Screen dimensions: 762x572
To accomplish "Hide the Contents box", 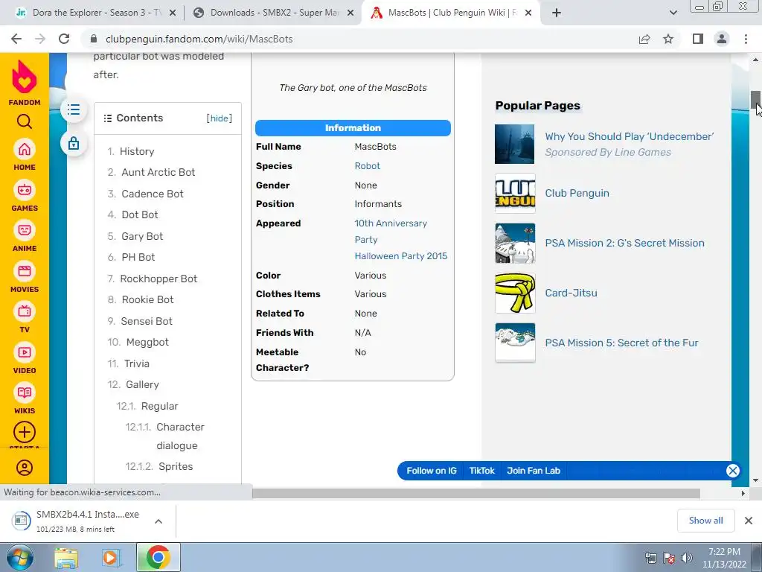I will pyautogui.click(x=220, y=118).
